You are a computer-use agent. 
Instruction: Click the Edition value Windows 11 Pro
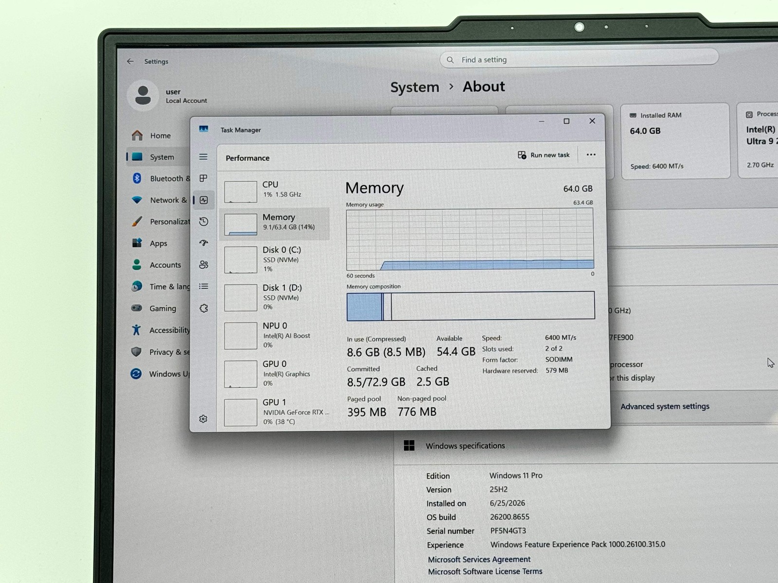pyautogui.click(x=516, y=475)
